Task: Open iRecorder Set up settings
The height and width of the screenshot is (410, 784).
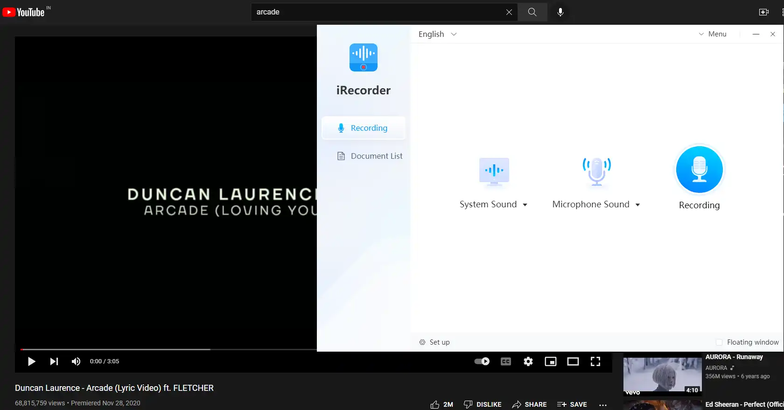Action: tap(434, 342)
